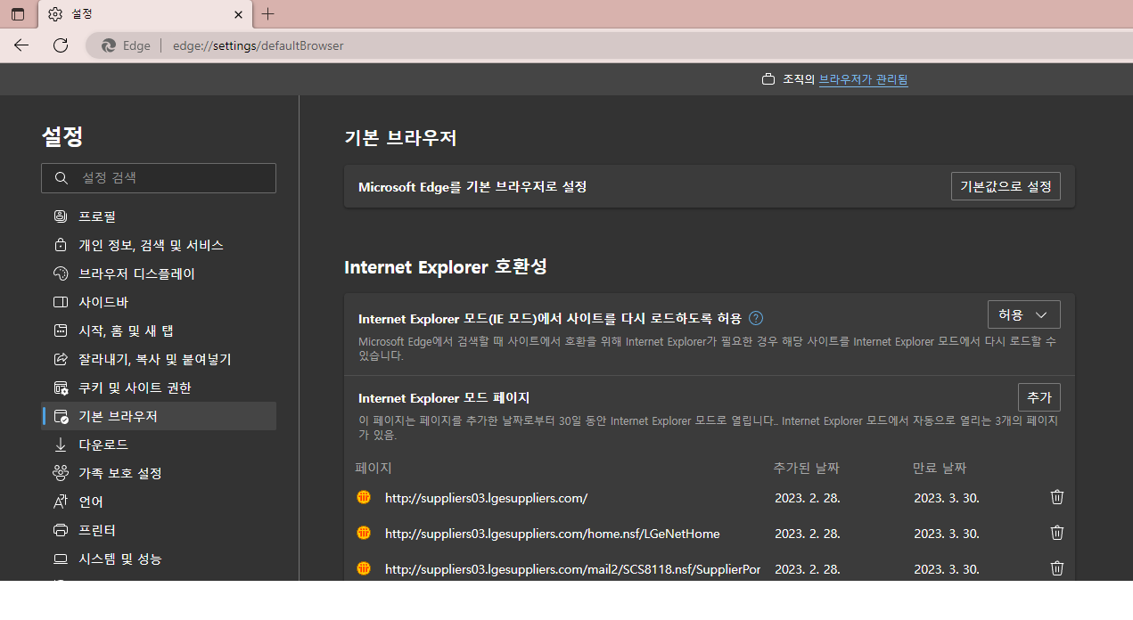Open 잘라내기, 복사 및 붙여넣기
Screen dimensions: 1133x620
pos(159,359)
